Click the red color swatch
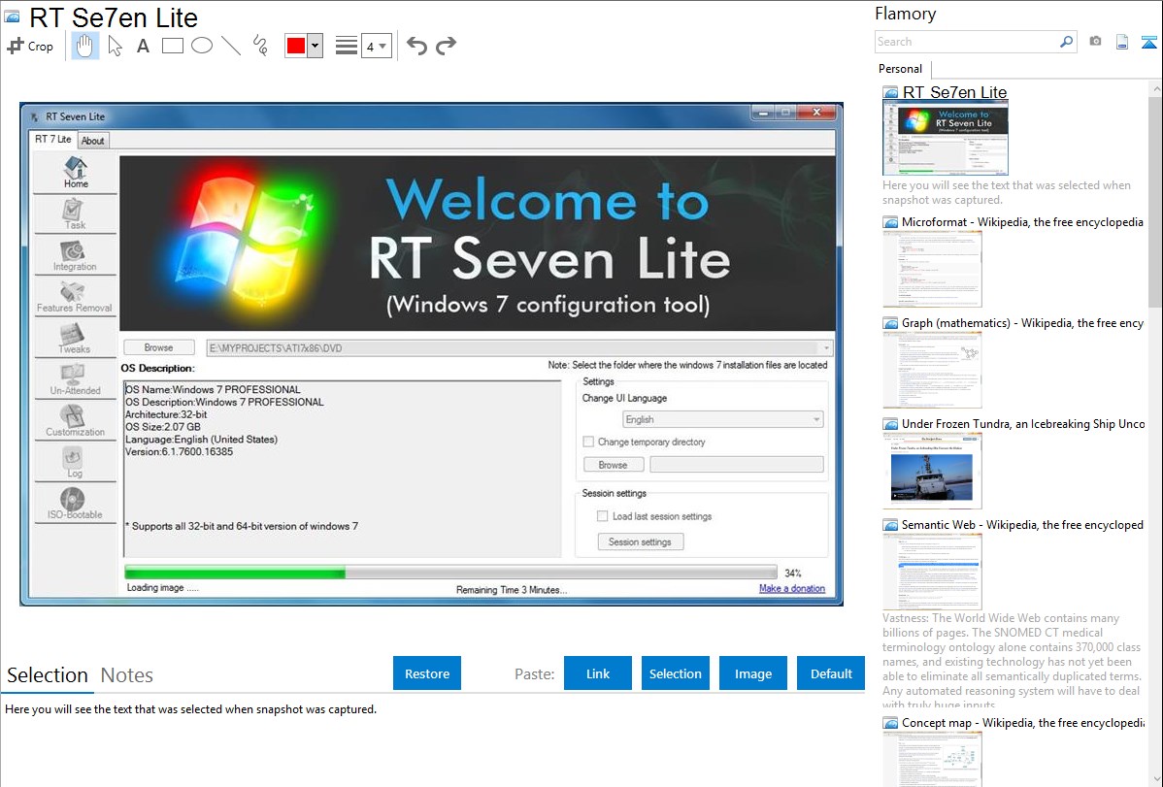Image resolution: width=1163 pixels, height=787 pixels. [x=295, y=47]
